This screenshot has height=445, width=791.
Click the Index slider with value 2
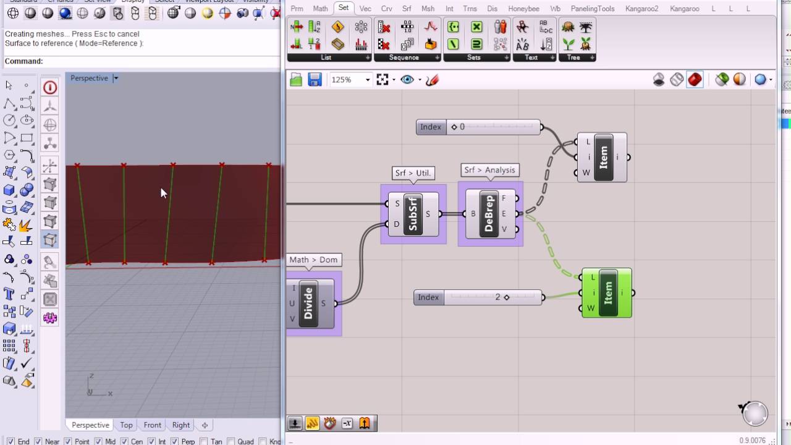(x=478, y=297)
